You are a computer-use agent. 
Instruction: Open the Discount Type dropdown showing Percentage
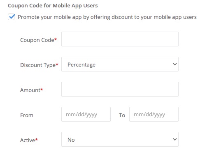[x=120, y=64]
